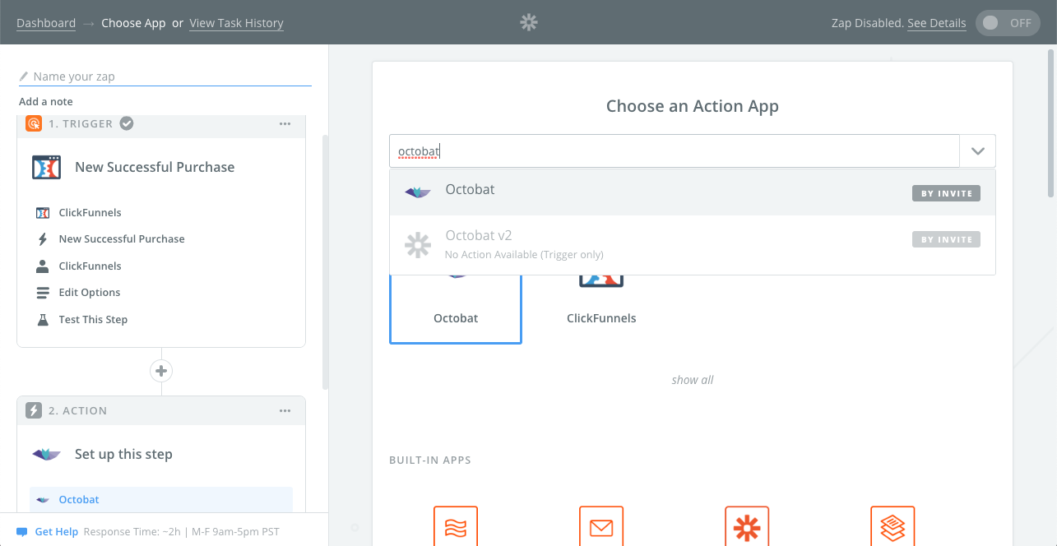This screenshot has width=1057, height=546.
Task: Click the Edit Options lines icon
Action: [43, 293]
